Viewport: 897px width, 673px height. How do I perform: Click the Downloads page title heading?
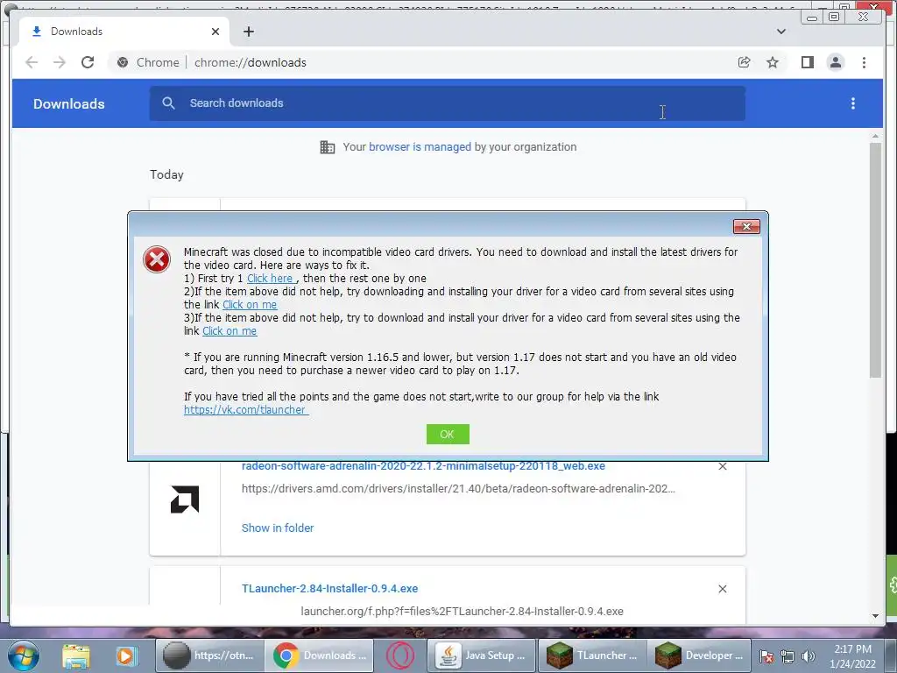coord(68,103)
